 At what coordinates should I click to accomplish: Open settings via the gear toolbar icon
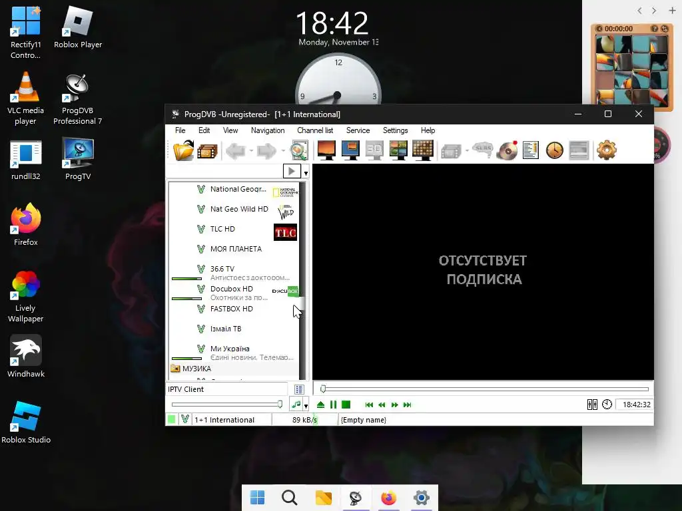[606, 150]
